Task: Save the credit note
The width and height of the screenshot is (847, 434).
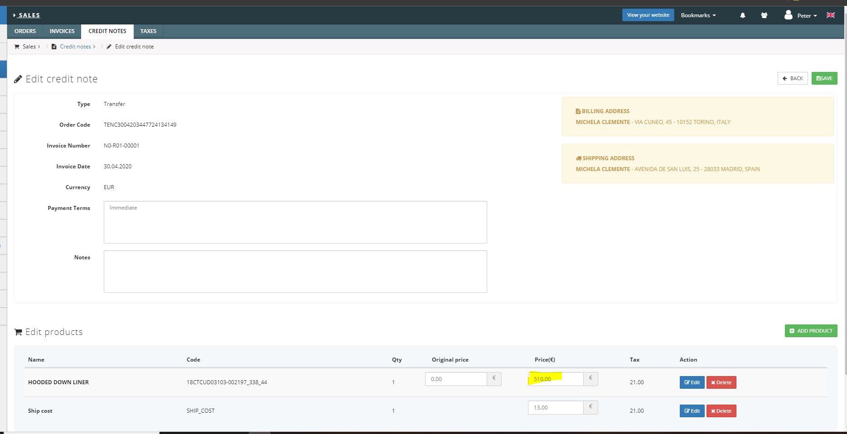Action: click(x=824, y=78)
